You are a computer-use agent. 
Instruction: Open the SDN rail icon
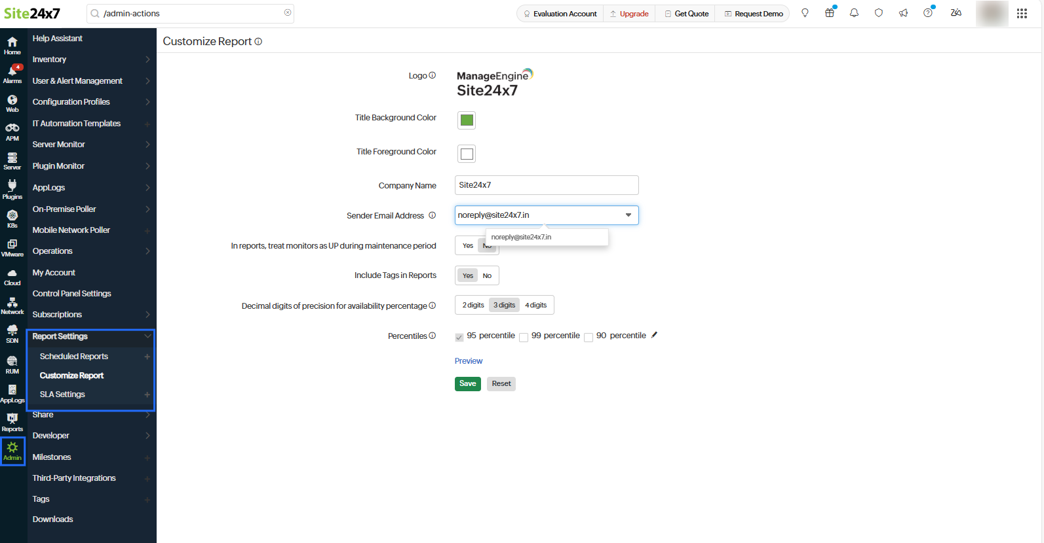[12, 334]
